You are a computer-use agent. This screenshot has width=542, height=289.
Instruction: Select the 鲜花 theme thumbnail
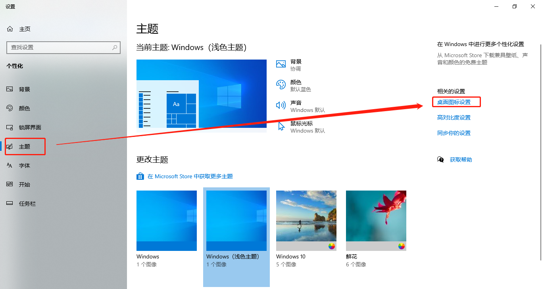click(x=376, y=221)
